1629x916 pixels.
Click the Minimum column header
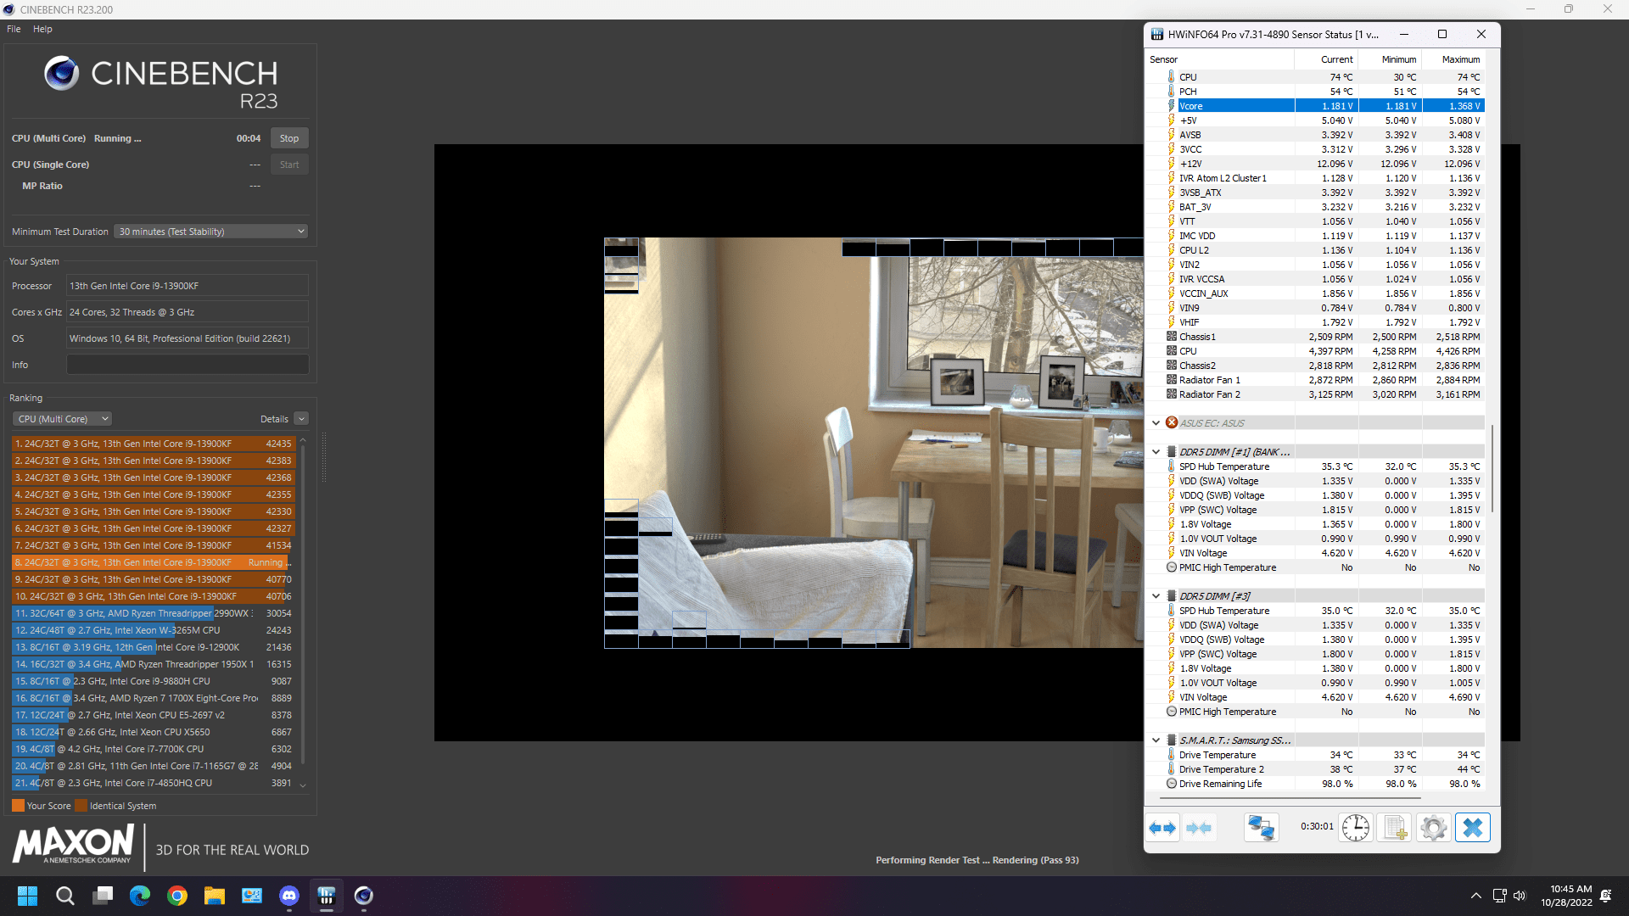coord(1390,59)
